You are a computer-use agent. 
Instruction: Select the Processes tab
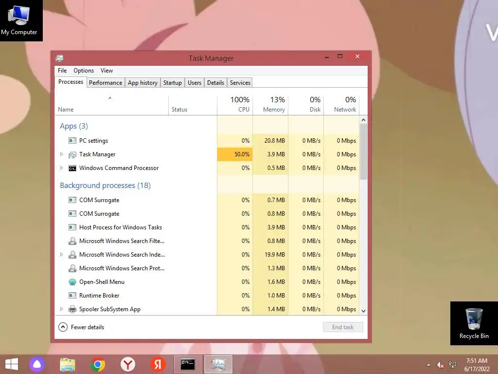(x=71, y=82)
